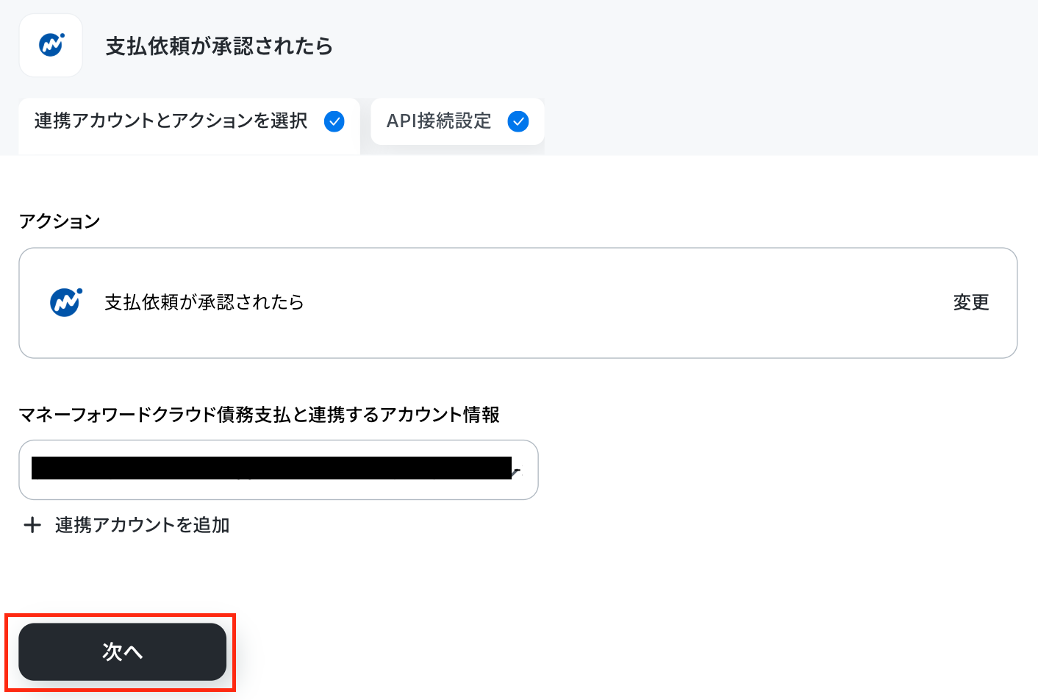This screenshot has width=1038, height=700.
Task: Add account via 連携アカウントを追加 link
Action: (143, 525)
